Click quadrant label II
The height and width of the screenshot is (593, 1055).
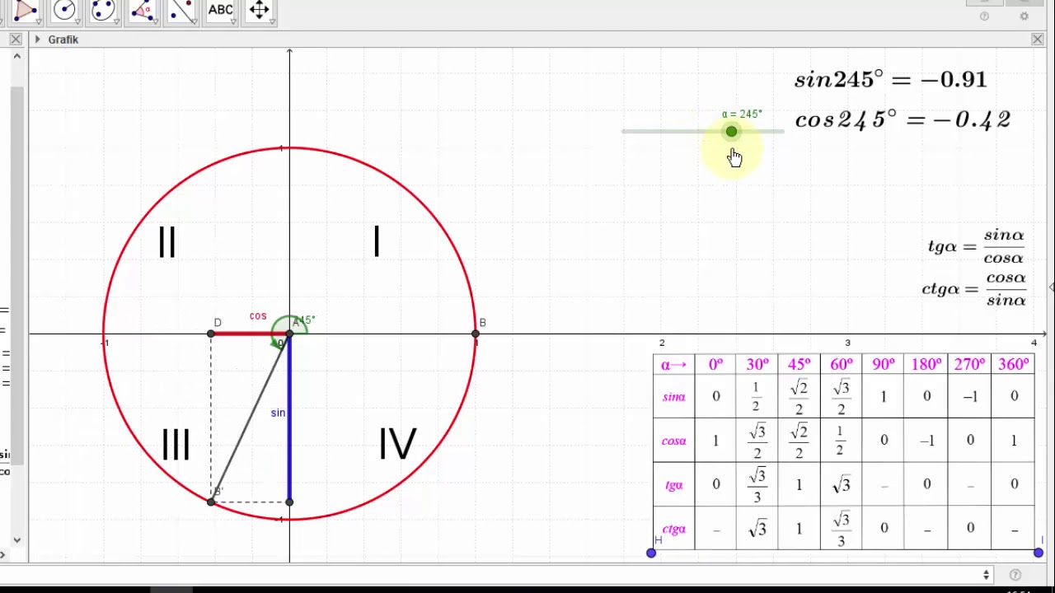click(x=167, y=242)
